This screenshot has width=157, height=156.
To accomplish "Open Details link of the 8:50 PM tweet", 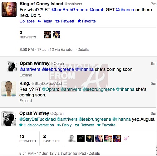I will point(83,50).
